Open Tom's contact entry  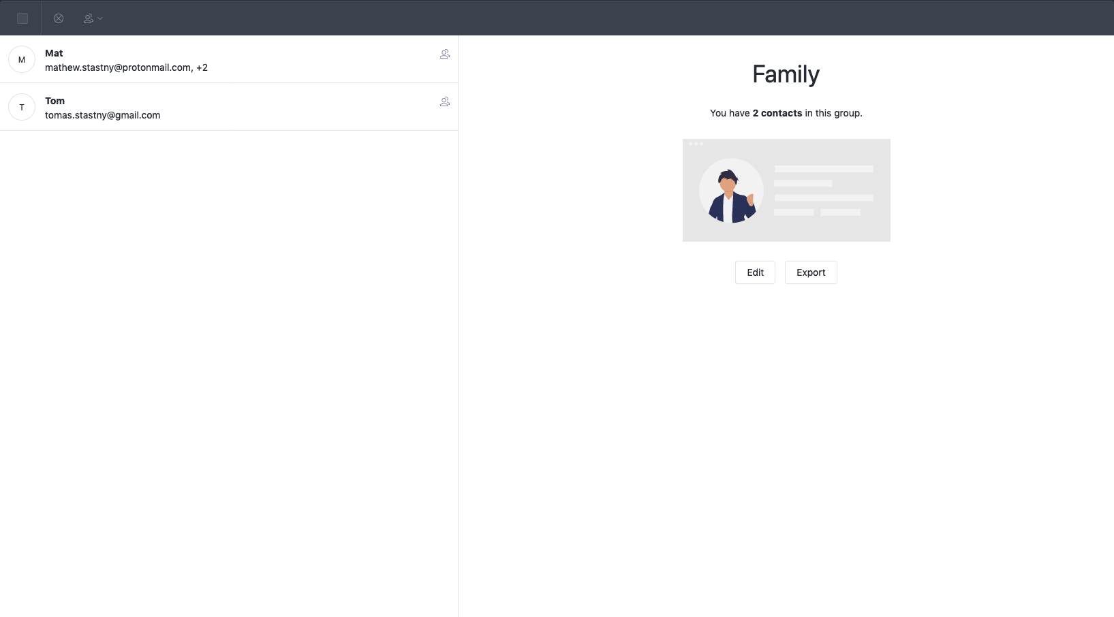(x=204, y=107)
